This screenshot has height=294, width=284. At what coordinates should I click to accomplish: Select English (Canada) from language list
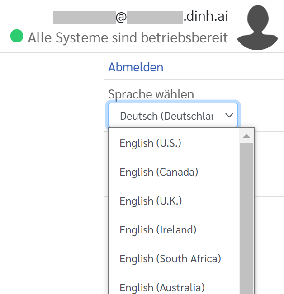coord(174,172)
